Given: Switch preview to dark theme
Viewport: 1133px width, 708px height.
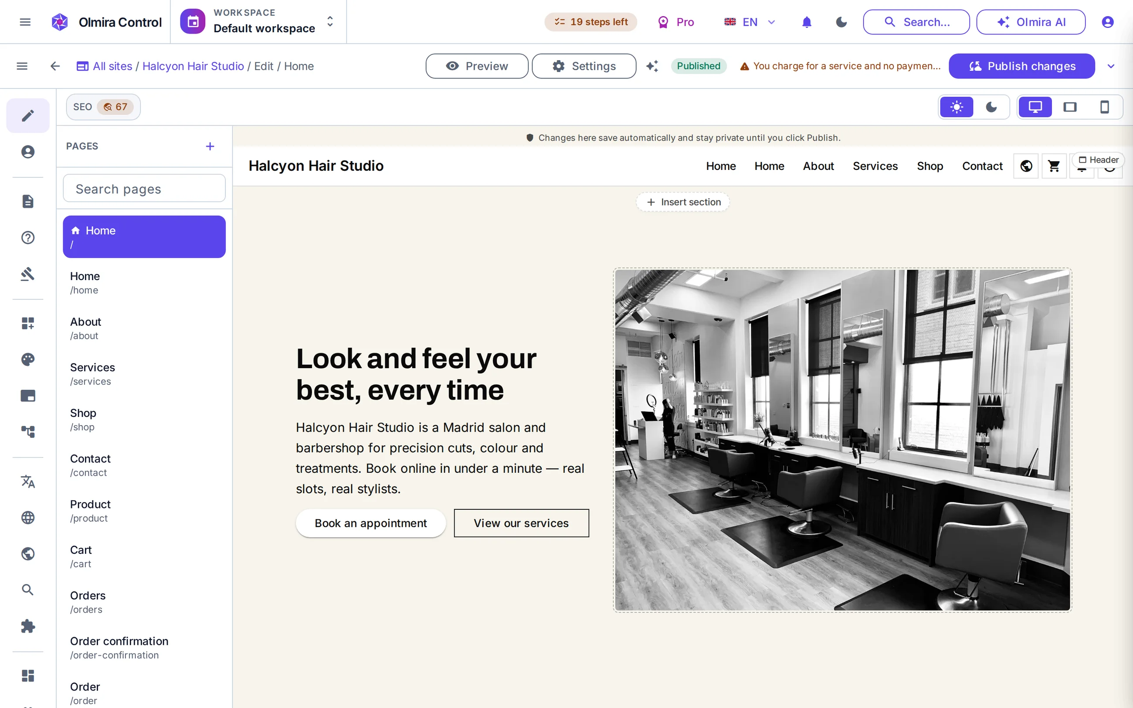Looking at the screenshot, I should coord(991,107).
